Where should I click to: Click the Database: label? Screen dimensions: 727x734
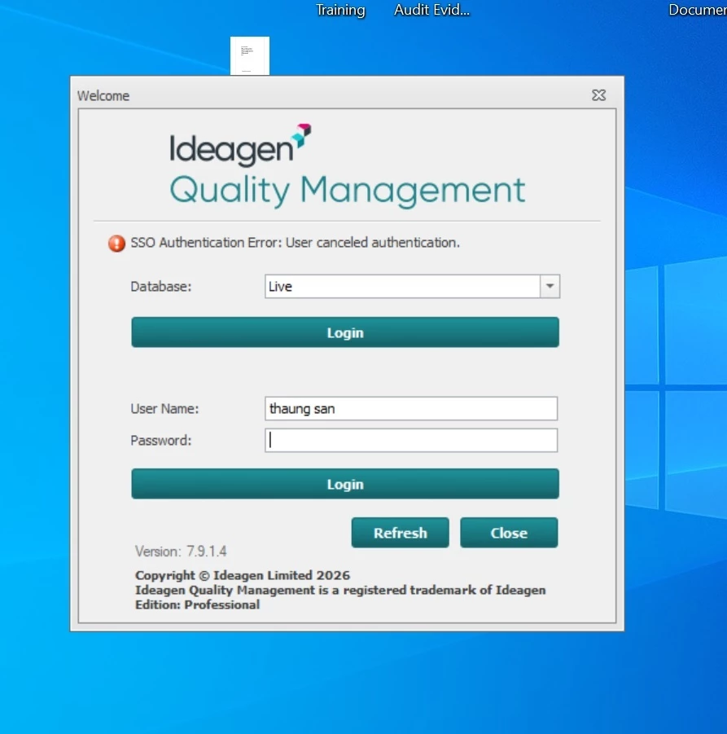tap(161, 287)
